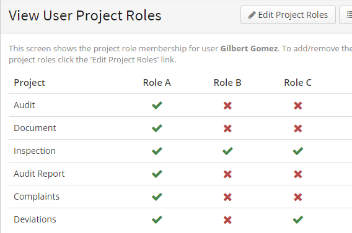352x233 pixels.
Task: Click the Audit Role B red cross
Action: pyautogui.click(x=227, y=106)
